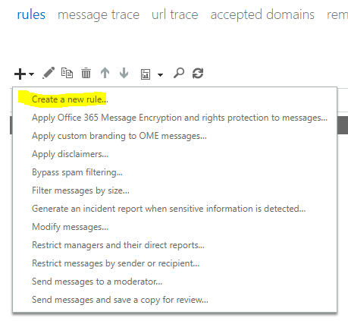The width and height of the screenshot is (348, 321).
Task: Select Create a new rule option
Action: [70, 99]
